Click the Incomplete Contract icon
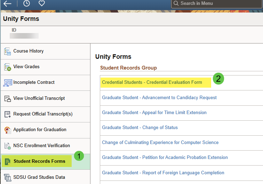 [x=7, y=83]
